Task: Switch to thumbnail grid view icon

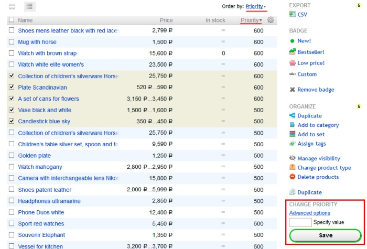Action: [12, 6]
